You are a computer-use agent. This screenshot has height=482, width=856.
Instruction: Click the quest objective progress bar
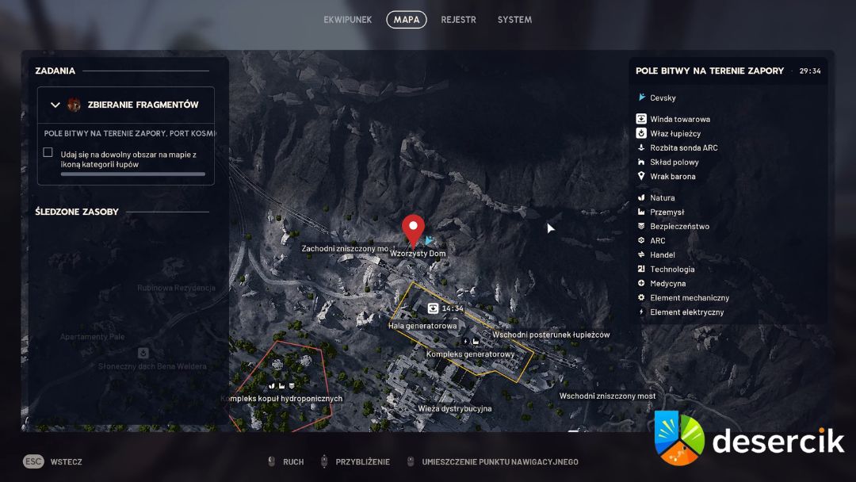(x=132, y=174)
